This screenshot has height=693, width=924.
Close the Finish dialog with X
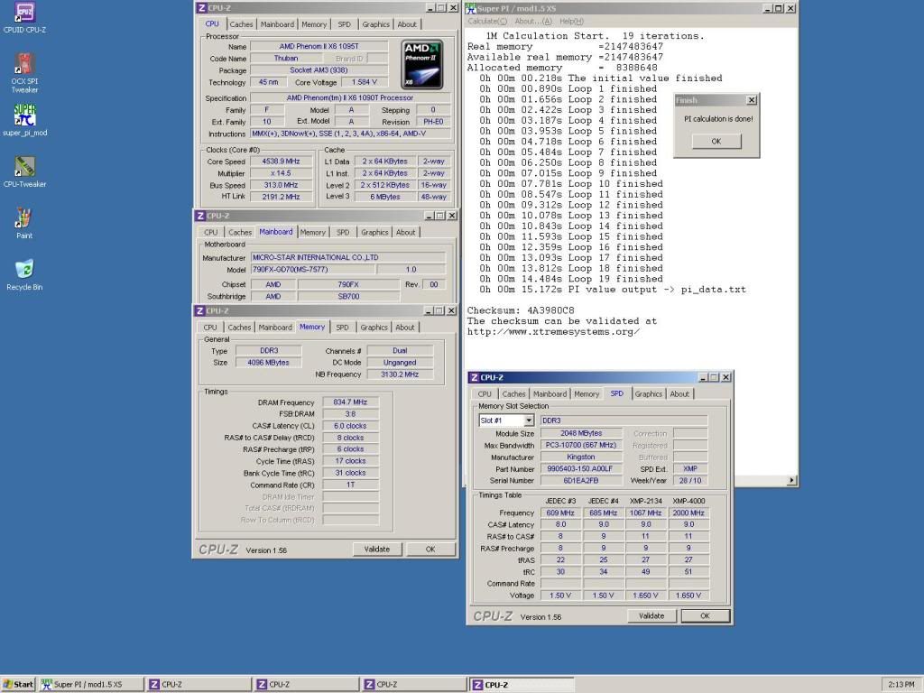click(751, 100)
